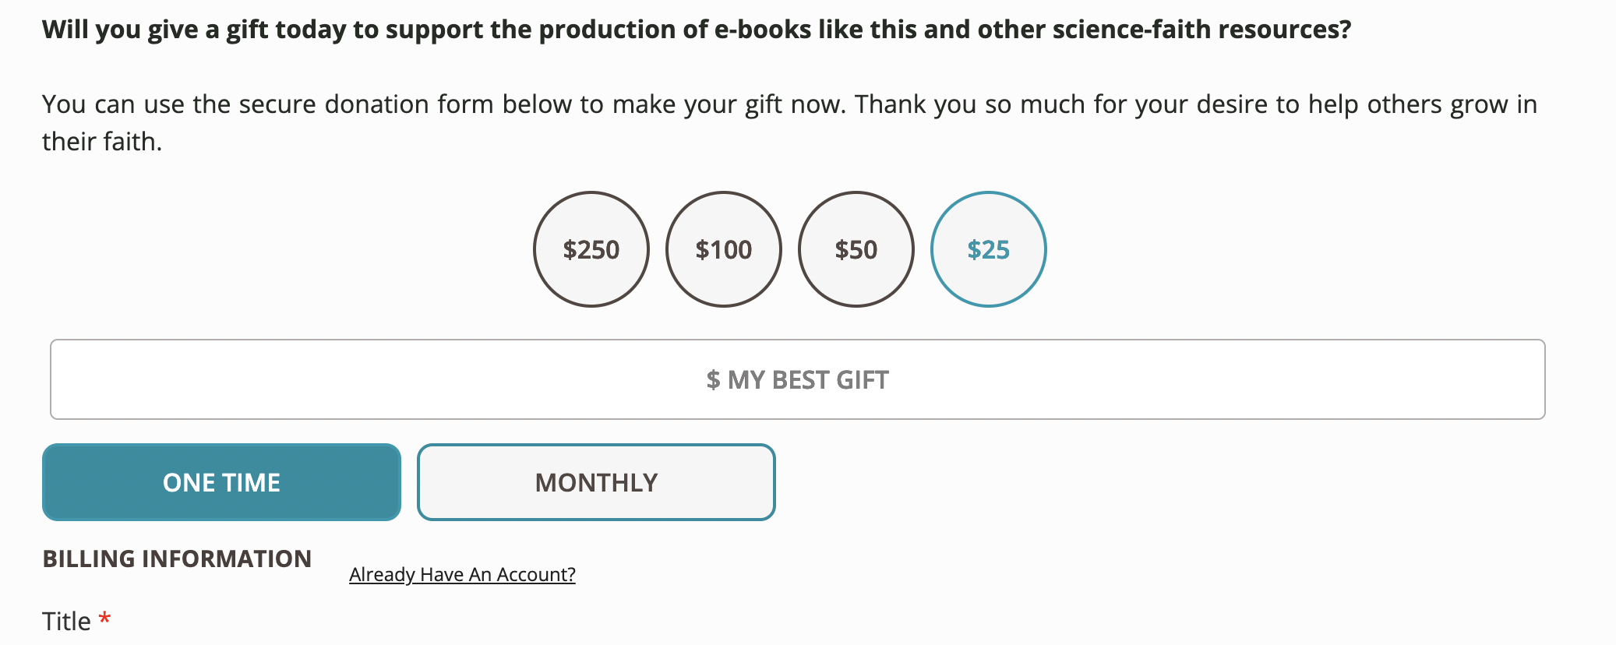Click the My Best Gift amount field
The height and width of the screenshot is (645, 1616).
[x=797, y=379]
